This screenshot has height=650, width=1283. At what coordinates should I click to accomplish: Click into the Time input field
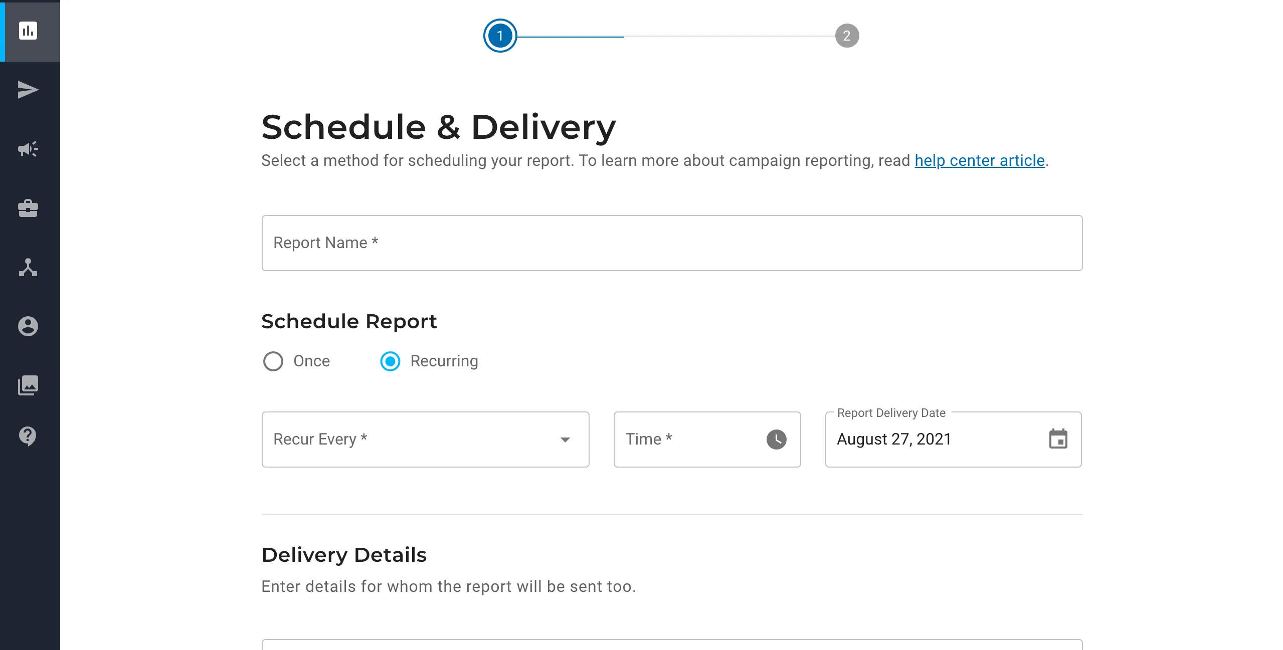(707, 440)
